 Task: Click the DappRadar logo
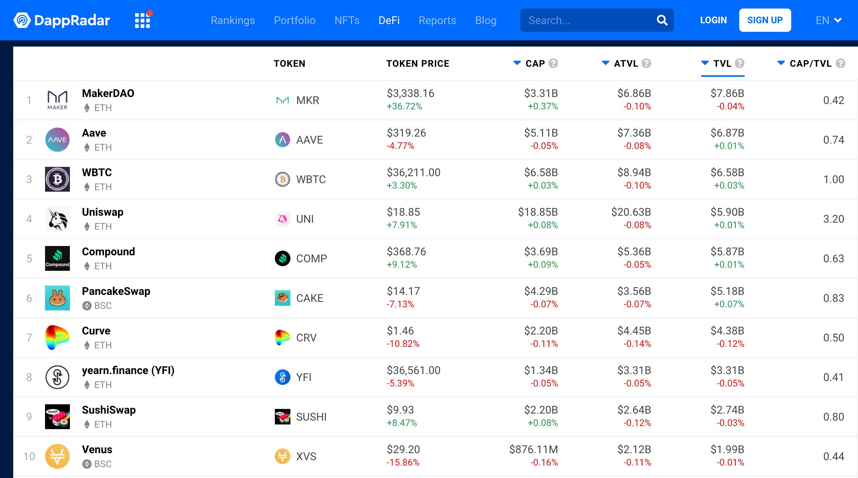[62, 20]
